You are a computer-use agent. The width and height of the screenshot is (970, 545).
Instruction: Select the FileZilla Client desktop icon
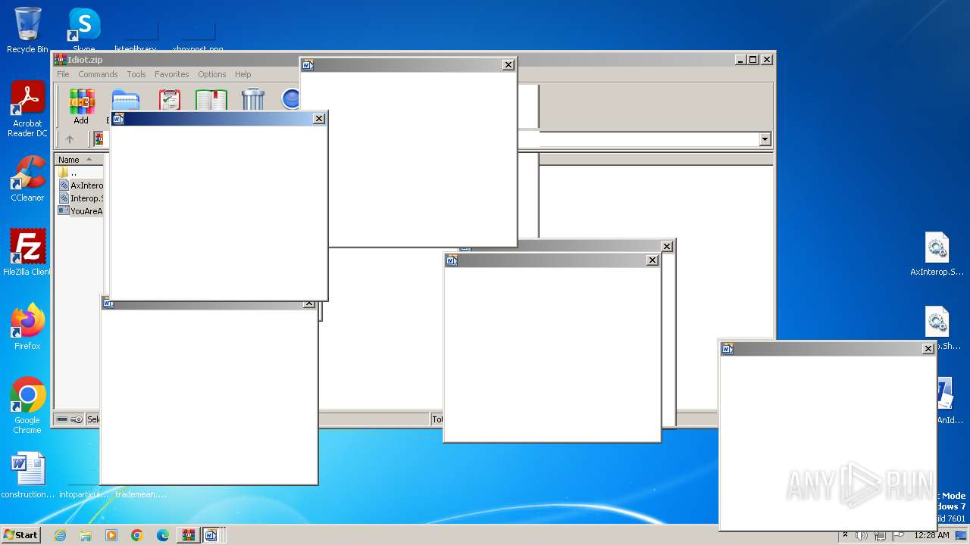coord(27,253)
